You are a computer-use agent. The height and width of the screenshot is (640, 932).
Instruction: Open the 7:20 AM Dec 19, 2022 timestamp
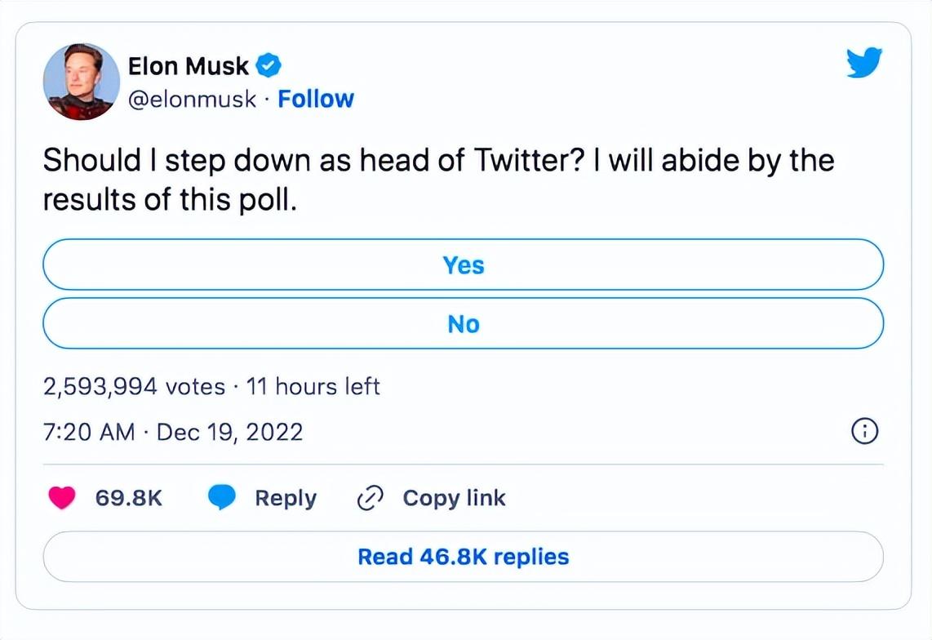[x=172, y=431]
